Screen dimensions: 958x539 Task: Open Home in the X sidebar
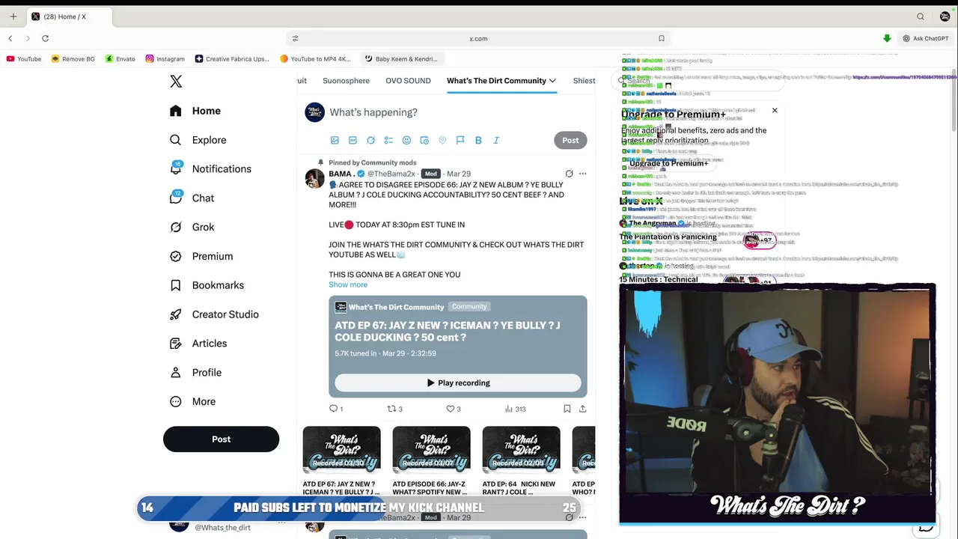(x=195, y=111)
